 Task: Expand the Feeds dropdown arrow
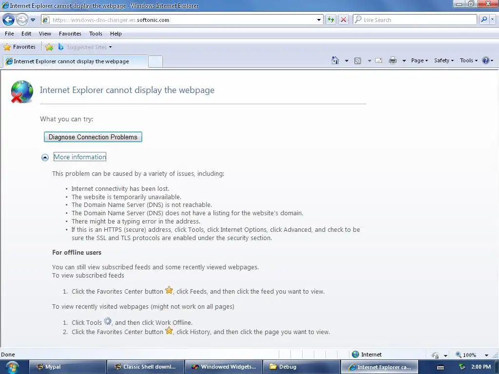pyautogui.click(x=369, y=61)
